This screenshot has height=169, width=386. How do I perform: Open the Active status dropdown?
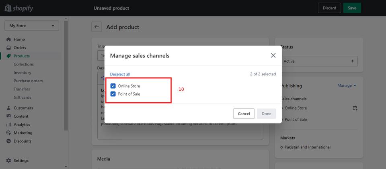[x=319, y=61]
